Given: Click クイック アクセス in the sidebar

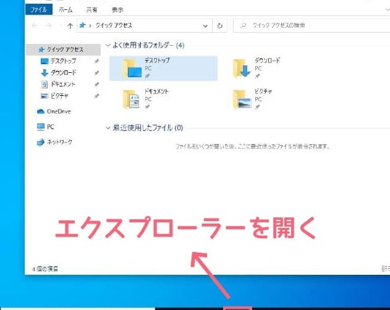Looking at the screenshot, I should 64,49.
